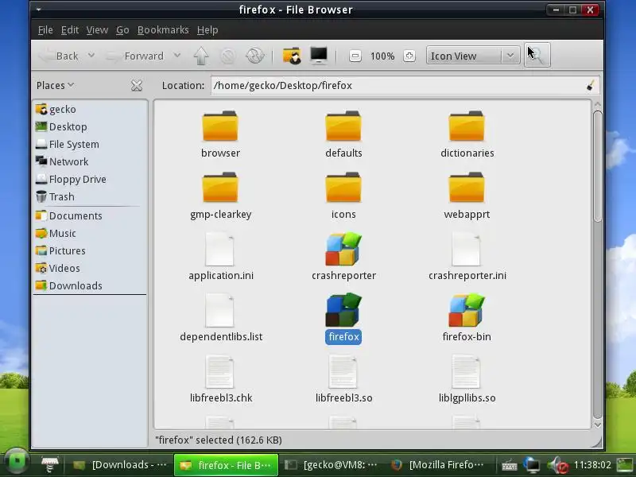
Task: Click the Forward button
Action: (136, 56)
